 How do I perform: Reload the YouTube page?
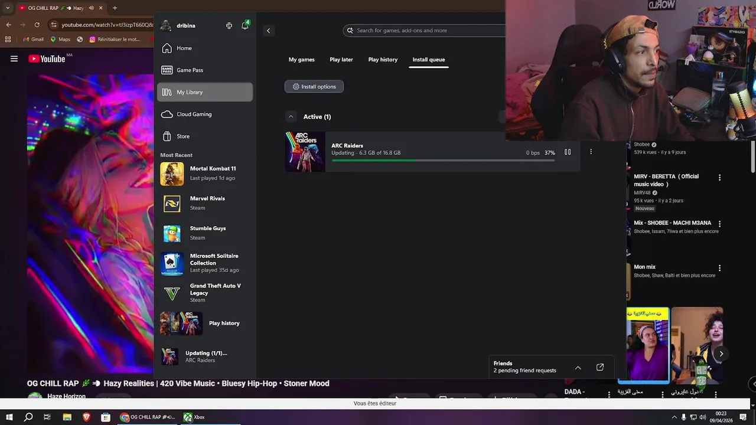click(37, 25)
